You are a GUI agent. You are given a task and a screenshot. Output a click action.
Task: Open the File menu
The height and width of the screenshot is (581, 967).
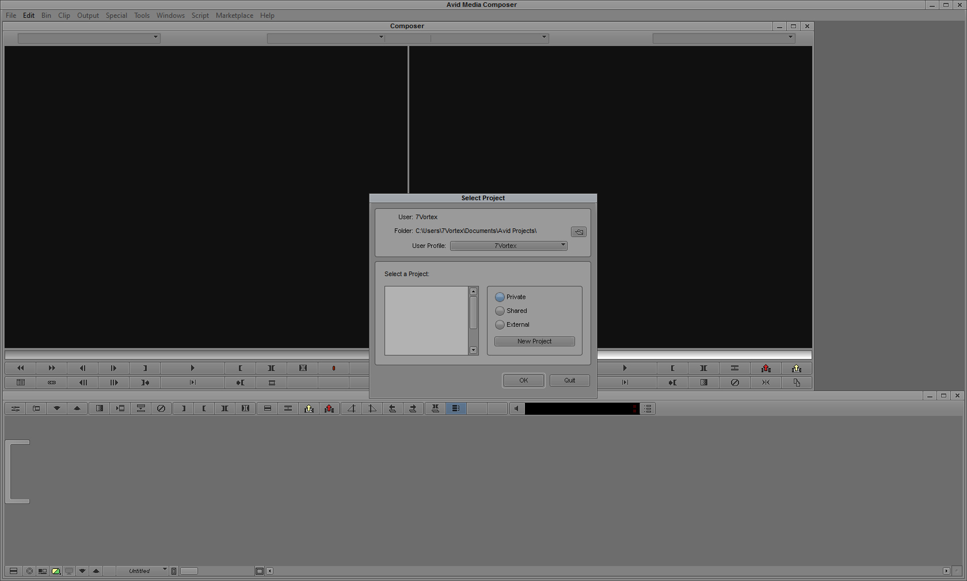coord(11,16)
